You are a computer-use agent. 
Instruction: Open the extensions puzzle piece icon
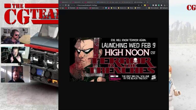pyautogui.click(x=161, y=5)
